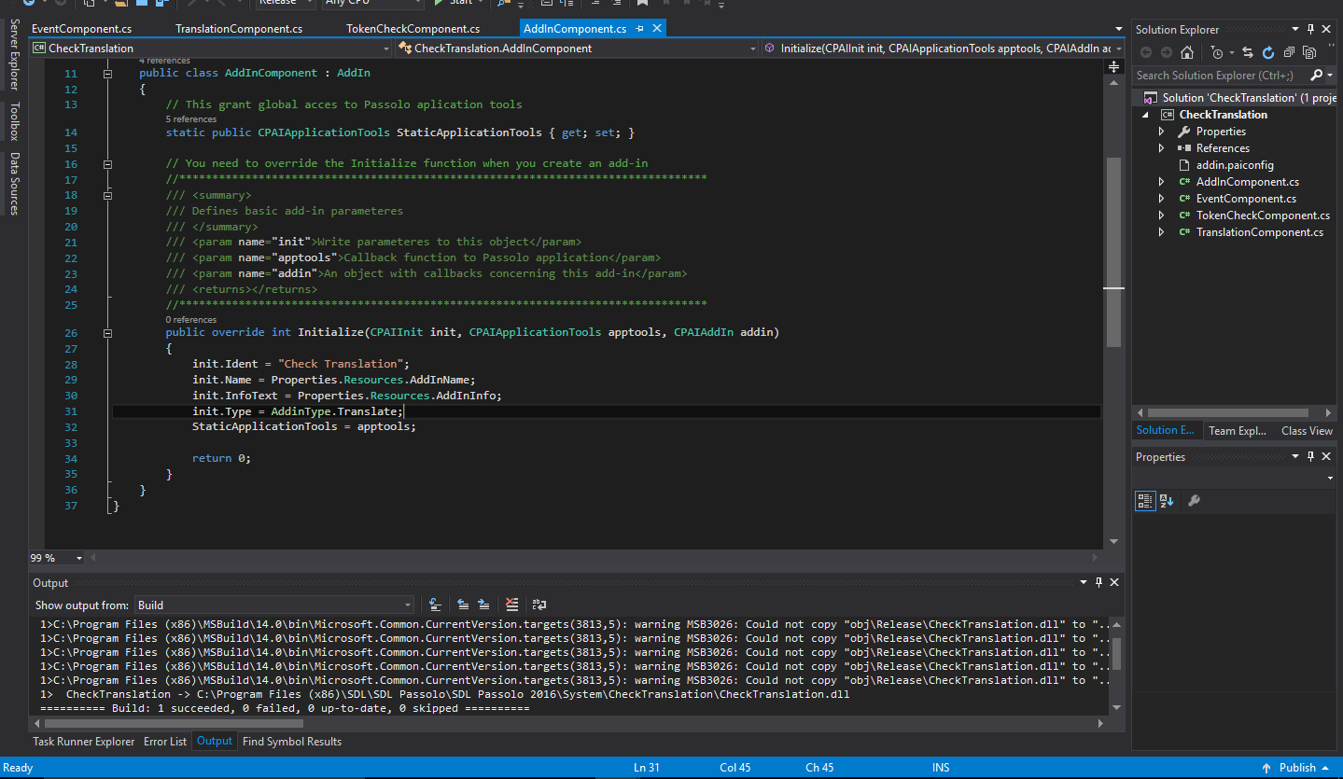
Task: Open the 'Show output from' Build dropdown
Action: 274,605
